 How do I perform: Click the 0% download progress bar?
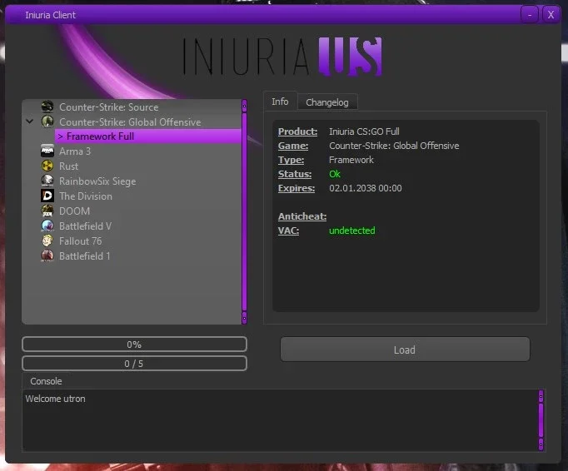pos(134,345)
